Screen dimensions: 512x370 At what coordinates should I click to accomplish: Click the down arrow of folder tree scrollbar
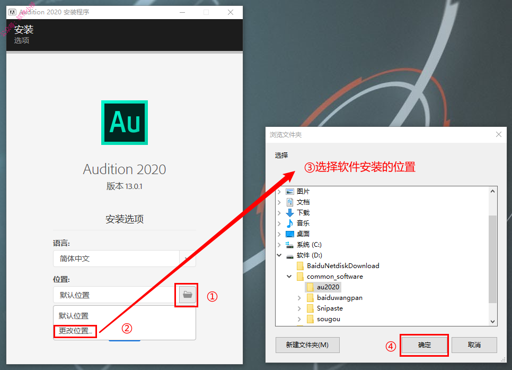[x=493, y=321]
